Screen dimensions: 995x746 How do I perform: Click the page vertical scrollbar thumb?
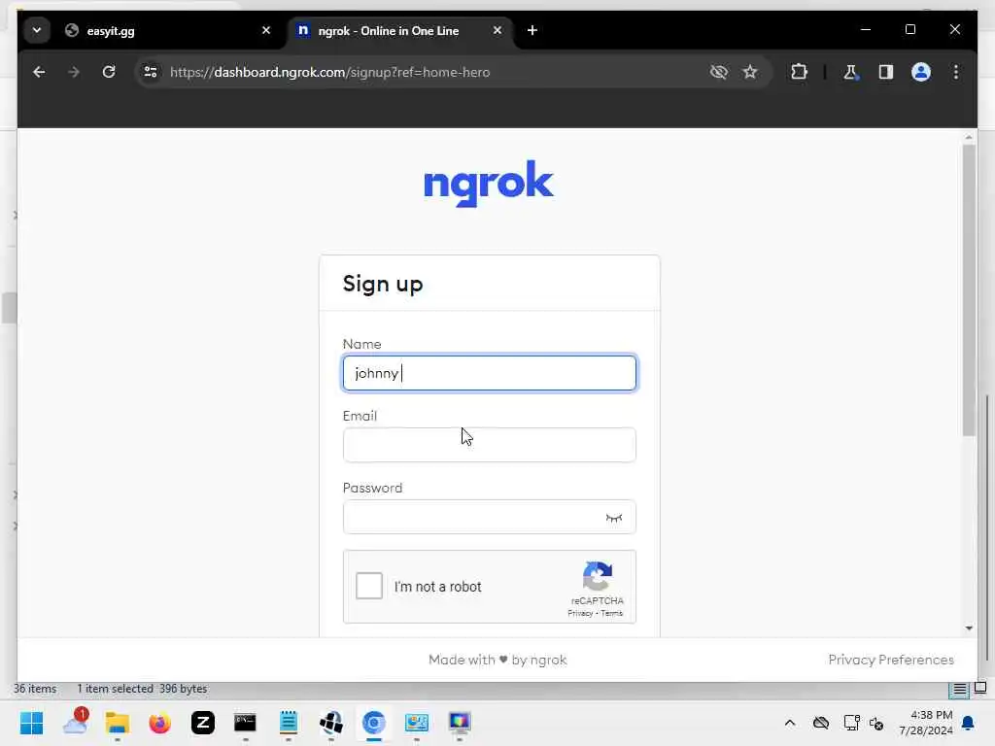(969, 289)
